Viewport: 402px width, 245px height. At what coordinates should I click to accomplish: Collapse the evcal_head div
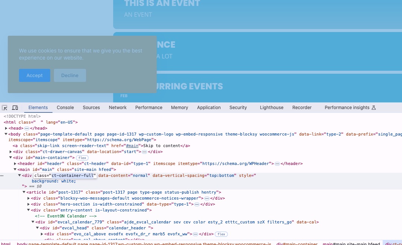click(x=37, y=228)
